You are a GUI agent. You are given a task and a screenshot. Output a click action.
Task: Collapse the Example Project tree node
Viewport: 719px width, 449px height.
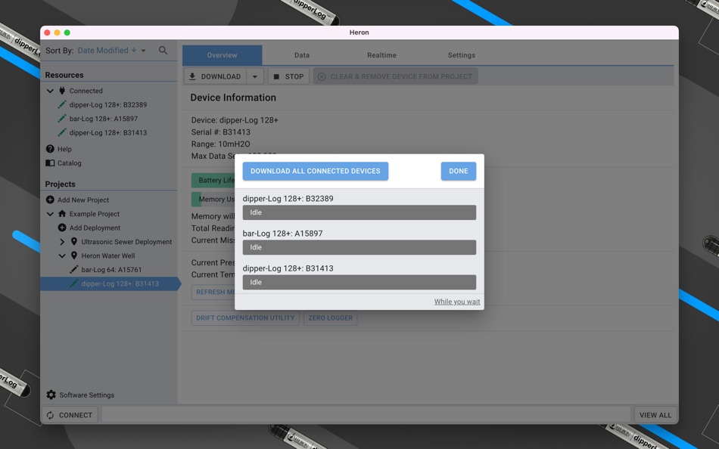tap(50, 214)
